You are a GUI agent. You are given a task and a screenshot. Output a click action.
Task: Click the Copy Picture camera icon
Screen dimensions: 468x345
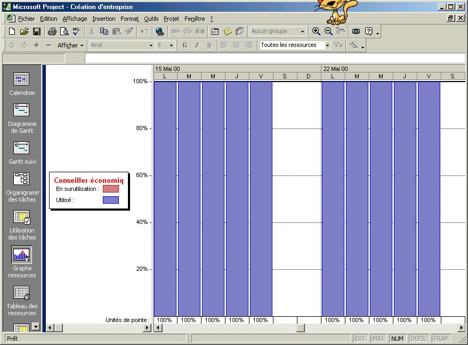[x=356, y=31]
